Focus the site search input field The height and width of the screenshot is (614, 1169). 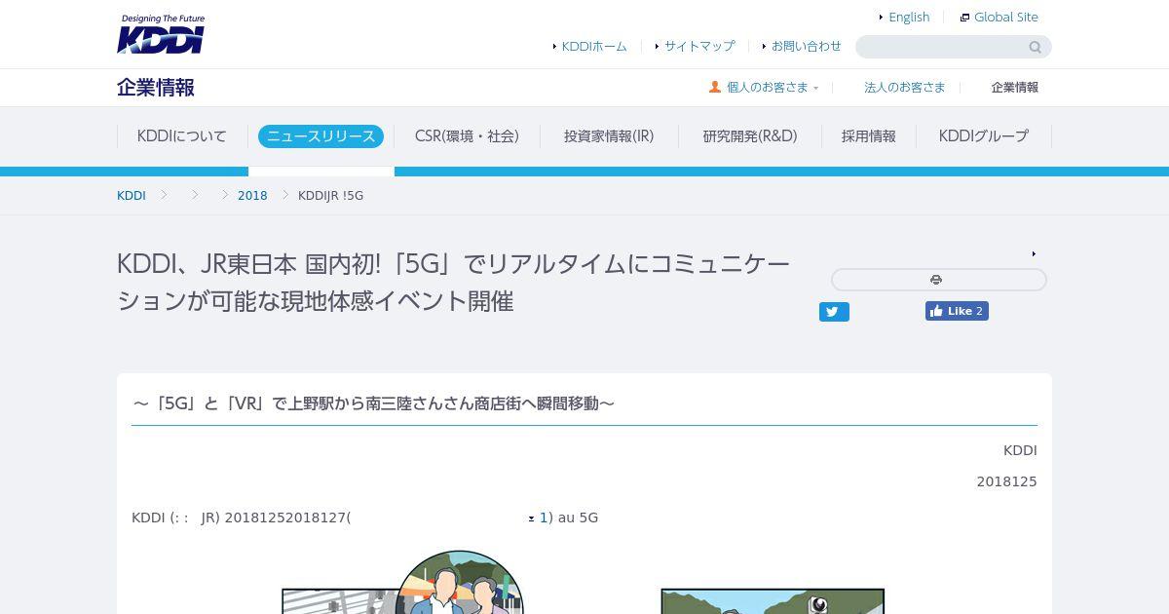click(941, 47)
